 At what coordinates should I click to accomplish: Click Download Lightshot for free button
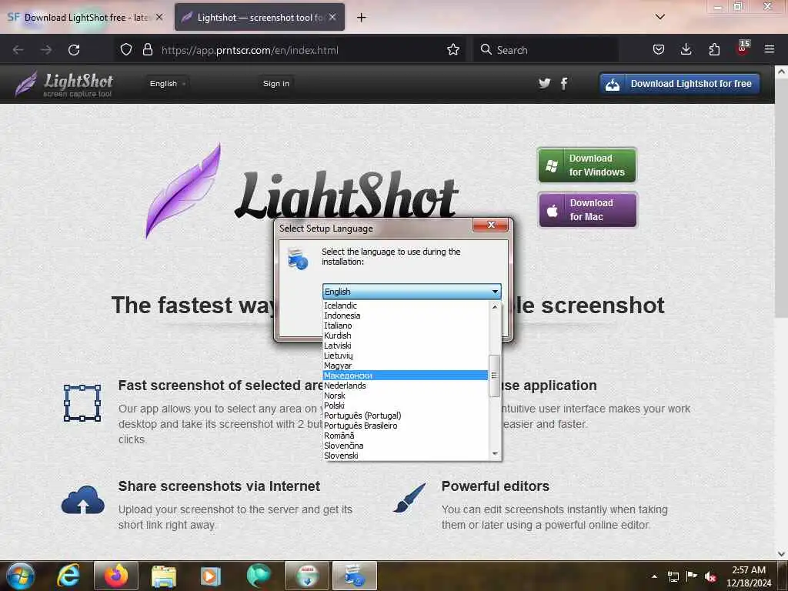679,84
